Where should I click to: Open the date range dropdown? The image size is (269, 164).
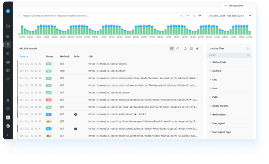tap(230, 16)
